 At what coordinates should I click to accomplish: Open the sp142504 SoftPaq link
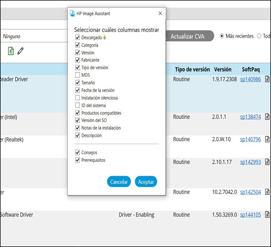(x=250, y=192)
